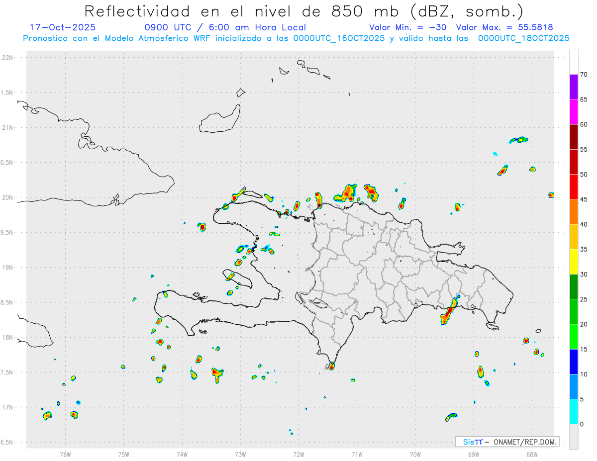
Task: Click the '75W' longitude label
Action: (x=124, y=454)
